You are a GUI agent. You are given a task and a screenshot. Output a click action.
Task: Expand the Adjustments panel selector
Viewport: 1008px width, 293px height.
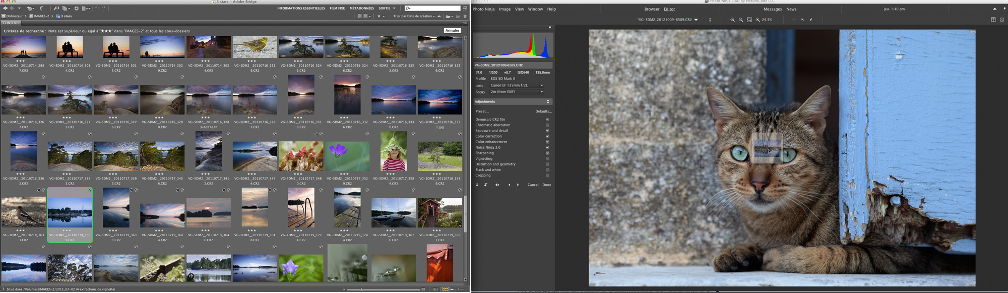click(x=548, y=102)
